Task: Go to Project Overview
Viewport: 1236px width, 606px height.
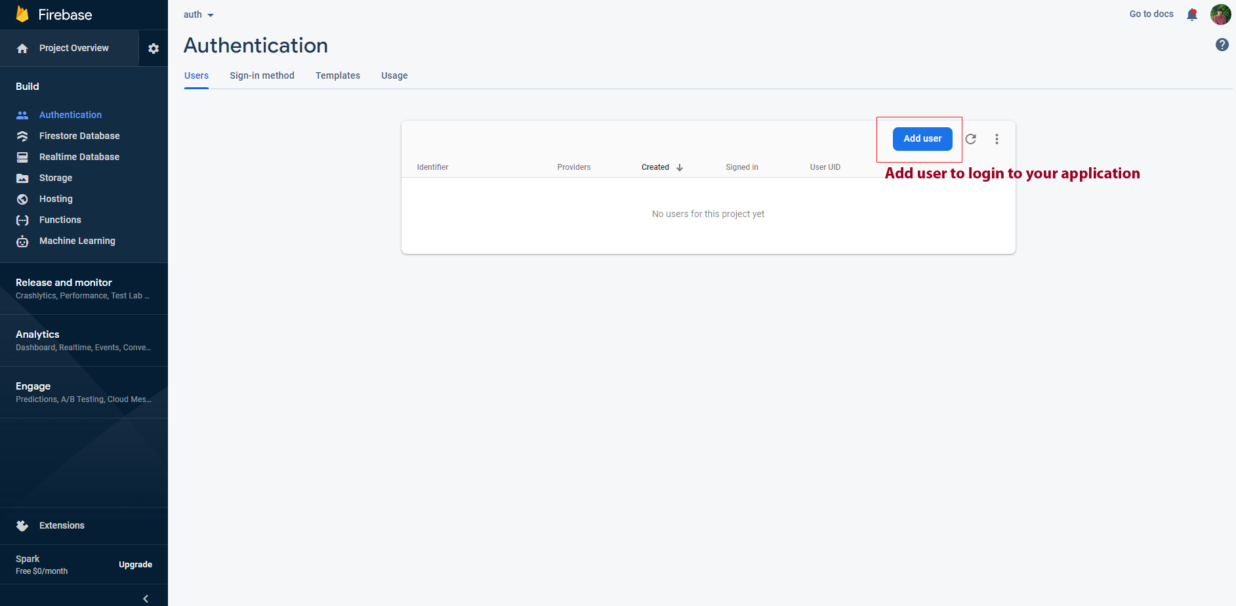Action: pyautogui.click(x=73, y=48)
